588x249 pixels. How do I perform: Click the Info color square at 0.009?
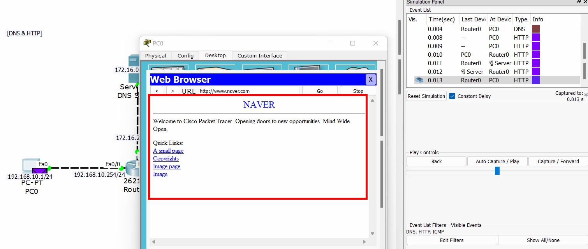coord(536,46)
